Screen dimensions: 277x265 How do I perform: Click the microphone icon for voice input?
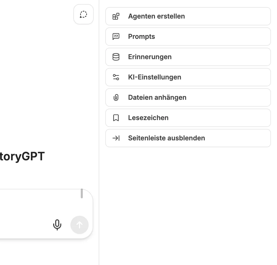click(57, 225)
